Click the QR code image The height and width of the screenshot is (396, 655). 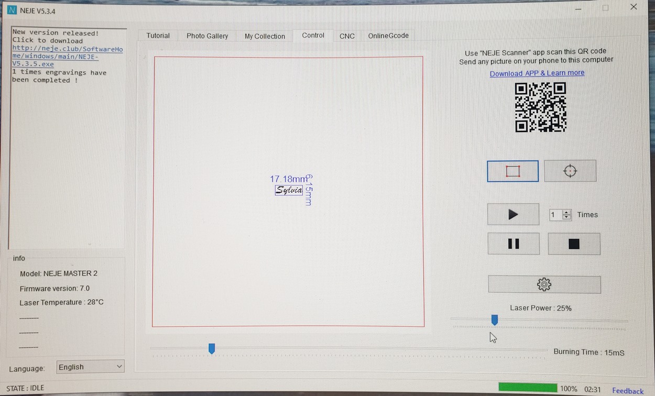[x=540, y=107]
